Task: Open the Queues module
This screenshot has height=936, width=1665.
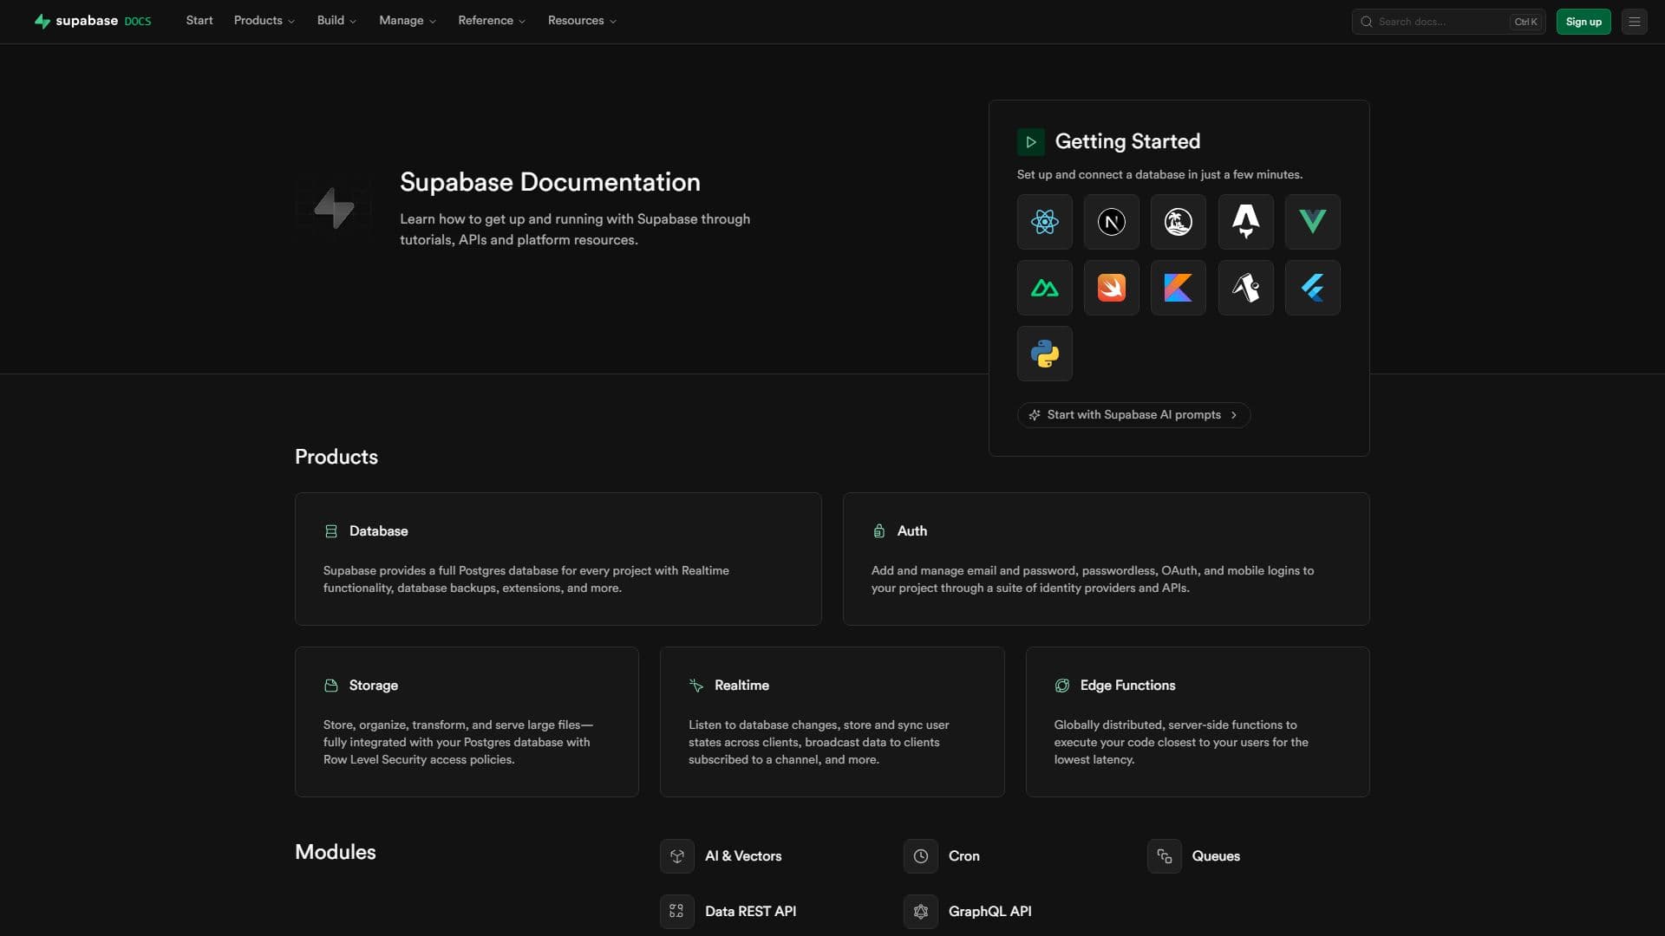Action: point(1194,856)
